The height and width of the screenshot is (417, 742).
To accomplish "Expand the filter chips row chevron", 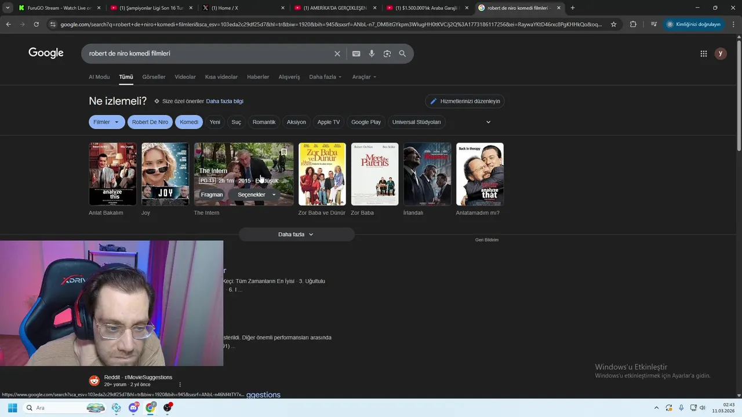I will (x=488, y=122).
